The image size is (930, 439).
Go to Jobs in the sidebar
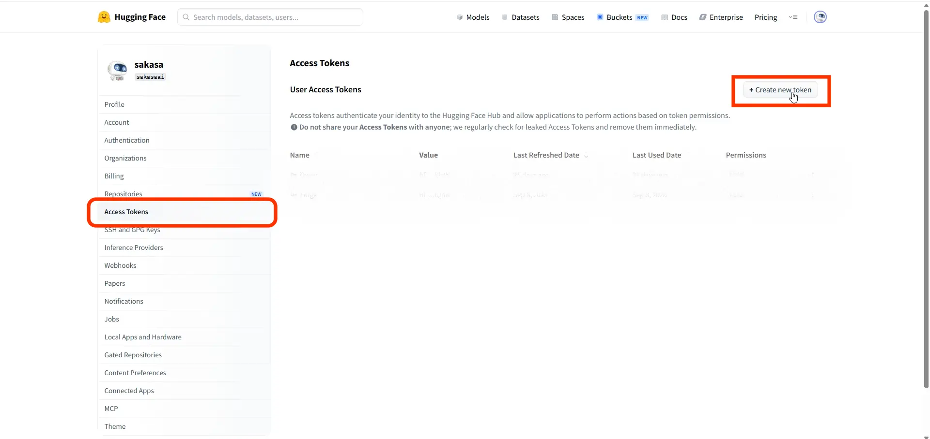(184, 319)
